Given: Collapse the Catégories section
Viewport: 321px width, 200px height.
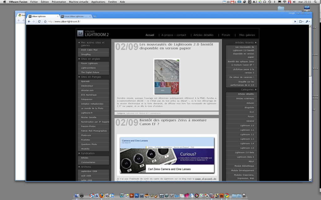Looking at the screenshot, I should [256, 90].
